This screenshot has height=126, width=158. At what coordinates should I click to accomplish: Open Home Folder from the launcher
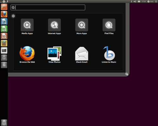pyautogui.click(x=4, y=7)
